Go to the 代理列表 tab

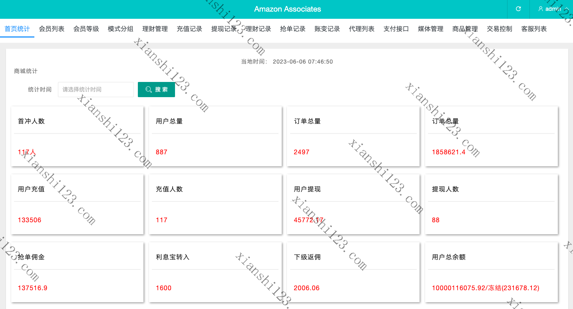[x=362, y=29]
